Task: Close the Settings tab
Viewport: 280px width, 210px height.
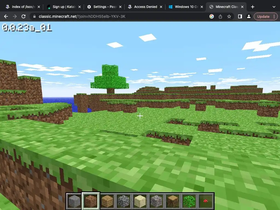Action: coord(120,7)
